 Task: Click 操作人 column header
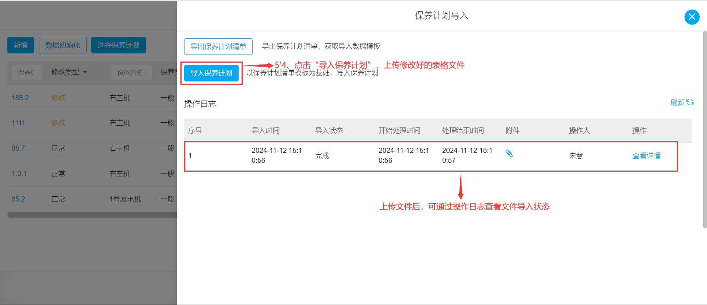(x=580, y=130)
